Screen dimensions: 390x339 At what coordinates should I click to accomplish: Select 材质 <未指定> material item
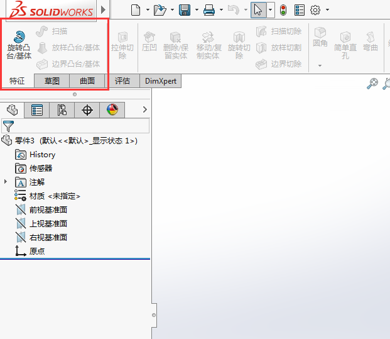(x=47, y=196)
